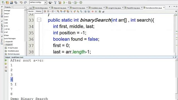Open the Services side panel
The width and height of the screenshot is (178, 100).
[2, 12]
